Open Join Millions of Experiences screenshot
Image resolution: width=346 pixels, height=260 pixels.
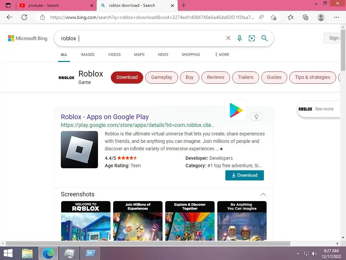point(138,221)
